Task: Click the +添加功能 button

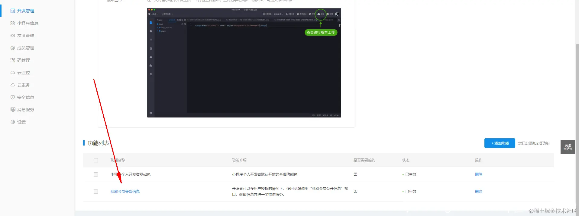Action: (x=500, y=143)
